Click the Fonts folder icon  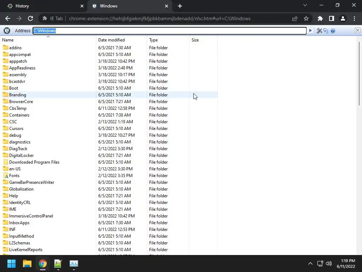pyautogui.click(x=6, y=176)
